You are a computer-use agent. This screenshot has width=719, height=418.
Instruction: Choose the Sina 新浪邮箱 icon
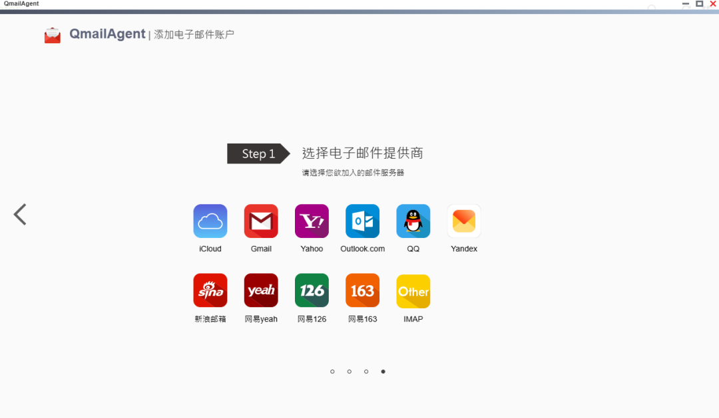[210, 290]
